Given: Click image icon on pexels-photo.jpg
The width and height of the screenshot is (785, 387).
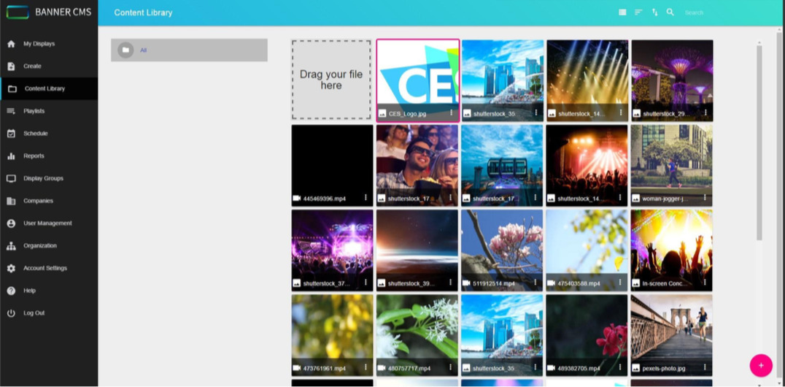Looking at the screenshot, I should click(636, 368).
